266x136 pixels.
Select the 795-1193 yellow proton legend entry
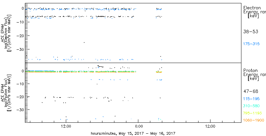click(x=252, y=113)
